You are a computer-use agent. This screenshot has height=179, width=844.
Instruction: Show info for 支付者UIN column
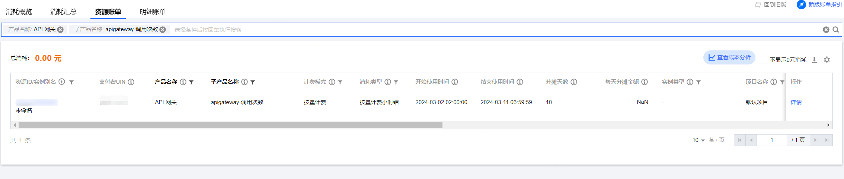point(131,82)
